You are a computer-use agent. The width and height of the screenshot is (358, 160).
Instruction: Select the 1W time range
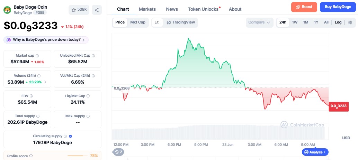(295, 22)
